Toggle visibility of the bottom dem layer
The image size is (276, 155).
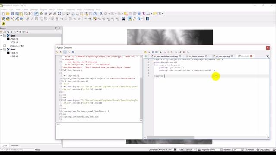(x=5, y=50)
